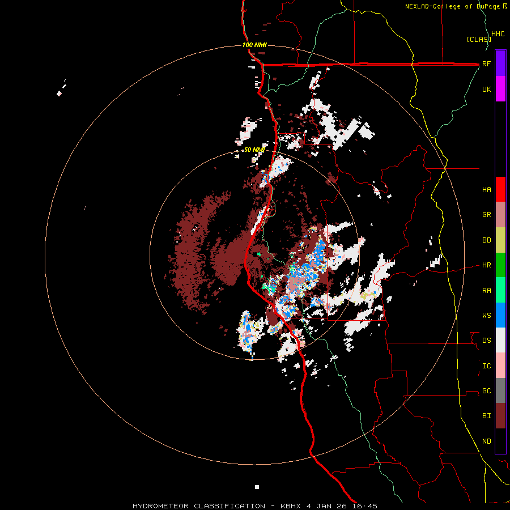The image size is (510, 510).
Task: Click the DS legend label
Action: pos(486,341)
